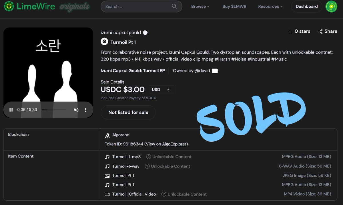Seek along the audio progress bar
The image size is (343, 205).
[x=54, y=110]
